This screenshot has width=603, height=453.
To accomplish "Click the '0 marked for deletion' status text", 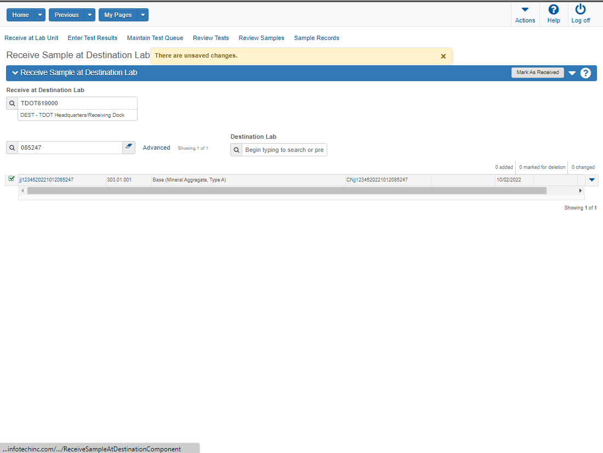I will click(x=542, y=167).
